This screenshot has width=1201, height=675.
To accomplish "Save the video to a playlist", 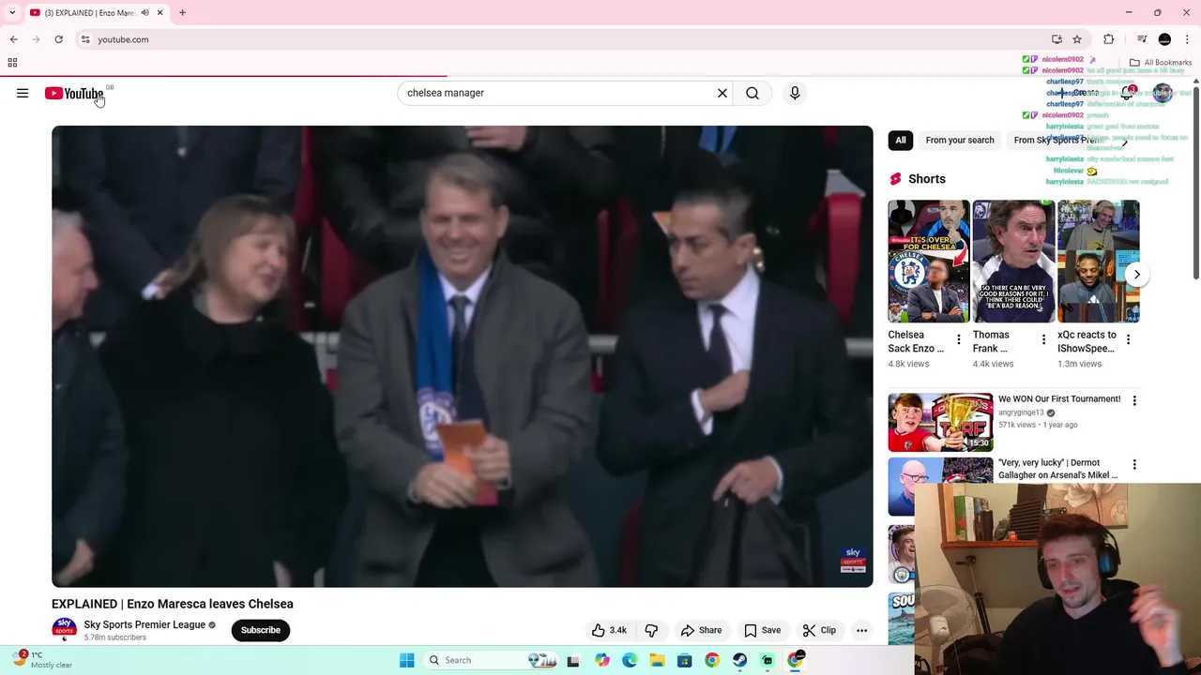I will point(762,630).
